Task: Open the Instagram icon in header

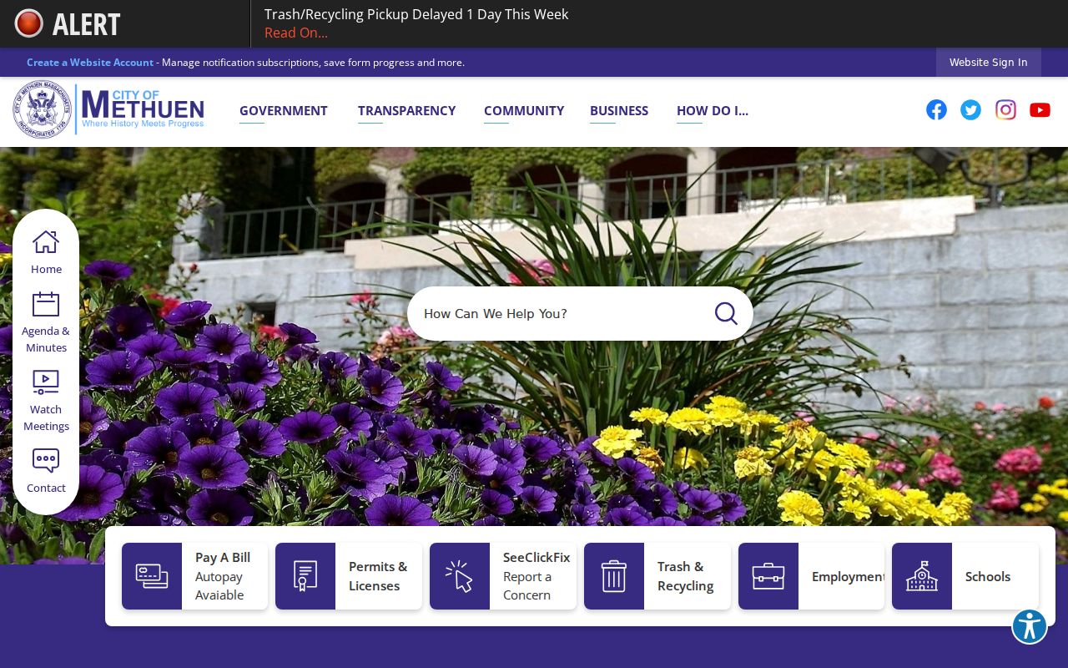Action: 1005,109
